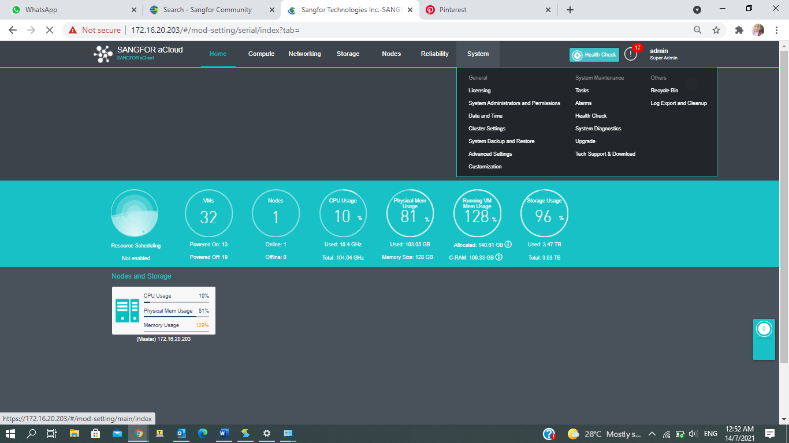Screen dimensions: 789x443
Task: Bookmark this page with the star icon
Action: (716, 30)
